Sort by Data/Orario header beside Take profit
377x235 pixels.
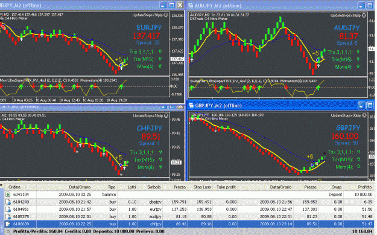[x=265, y=187]
